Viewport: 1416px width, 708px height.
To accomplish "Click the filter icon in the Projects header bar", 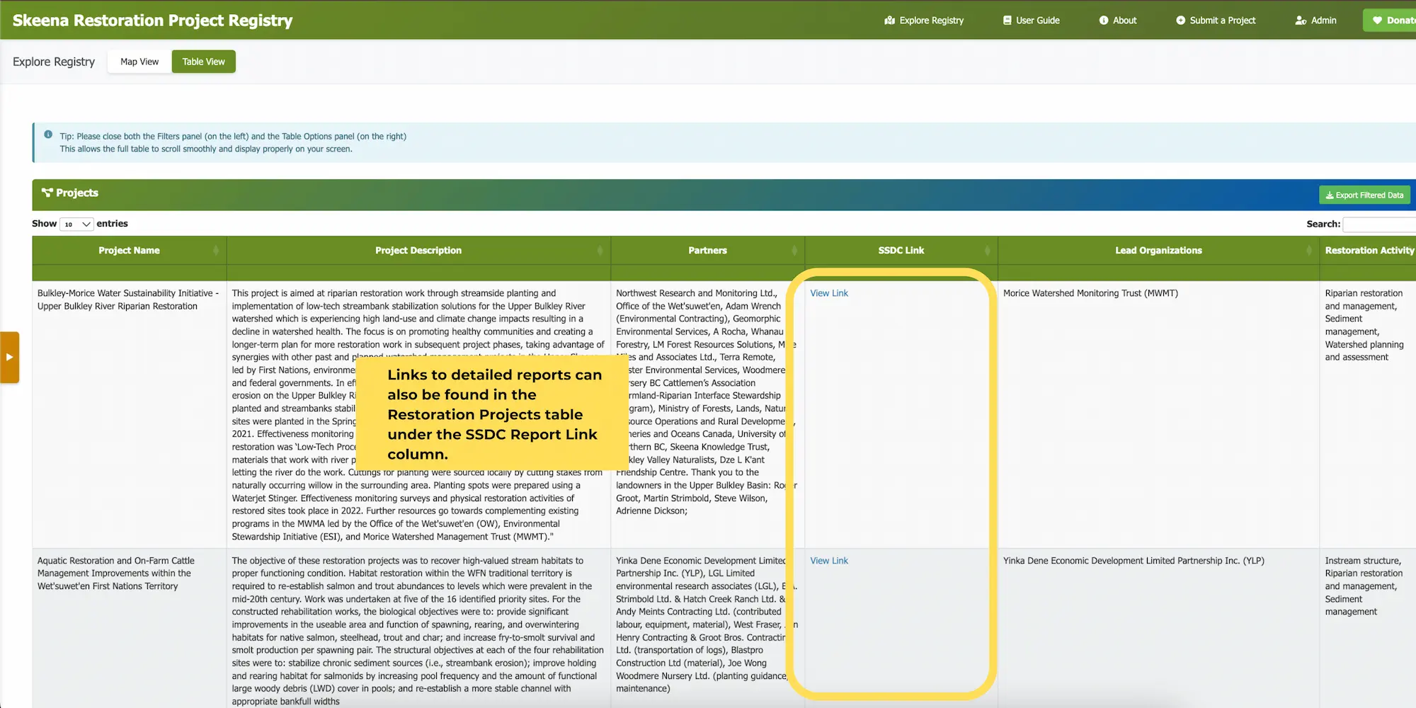I will (x=47, y=193).
